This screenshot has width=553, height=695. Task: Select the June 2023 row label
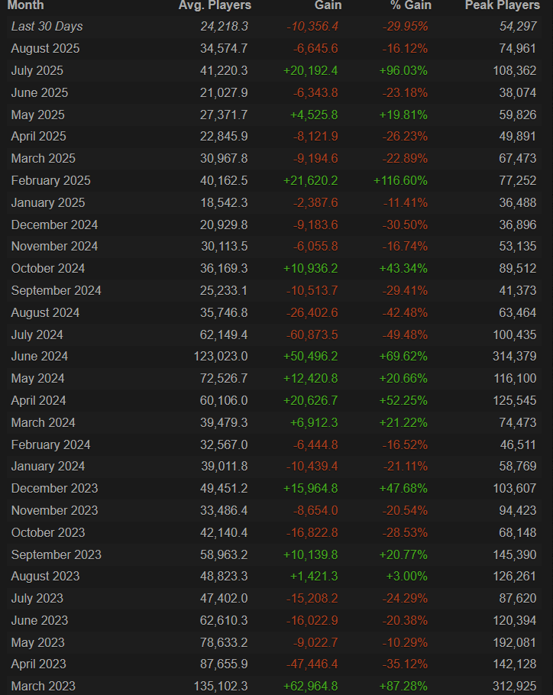pyautogui.click(x=40, y=620)
